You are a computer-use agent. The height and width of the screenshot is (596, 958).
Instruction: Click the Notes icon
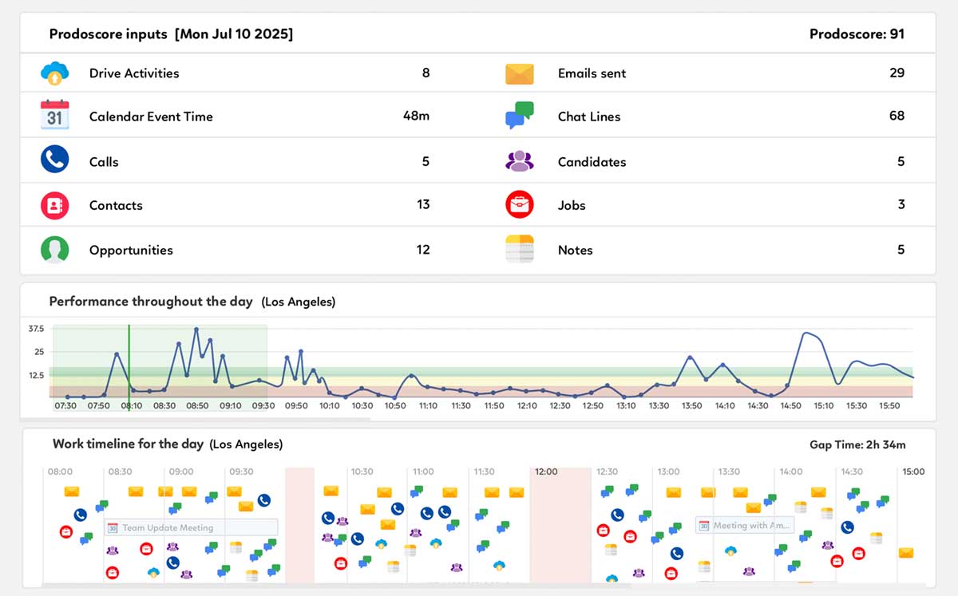[x=520, y=249]
